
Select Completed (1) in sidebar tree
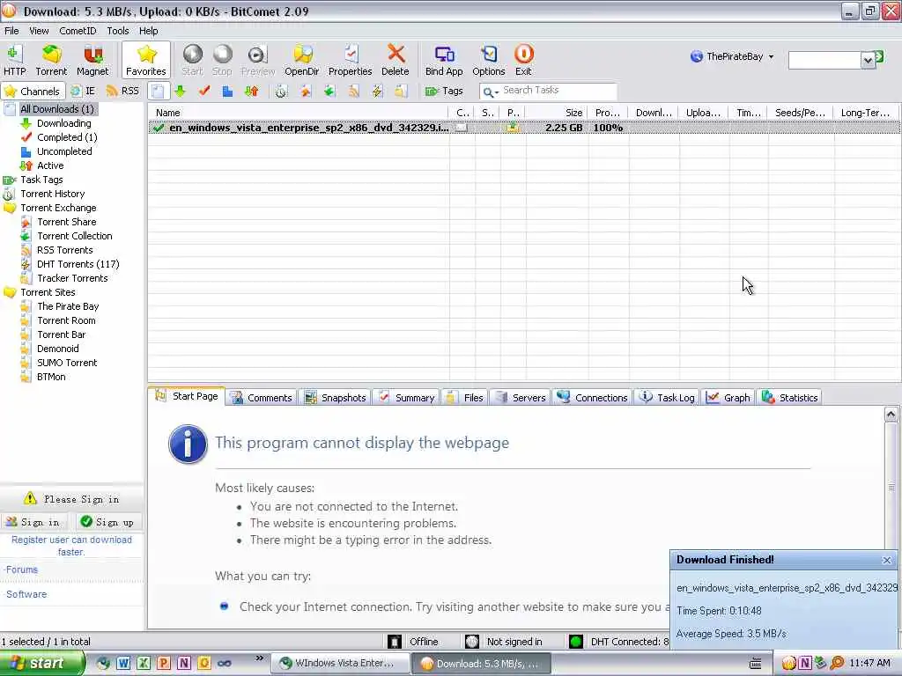point(67,137)
